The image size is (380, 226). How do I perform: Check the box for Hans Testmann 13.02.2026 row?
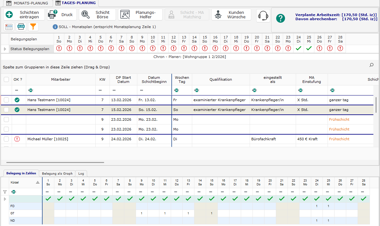[6, 100]
